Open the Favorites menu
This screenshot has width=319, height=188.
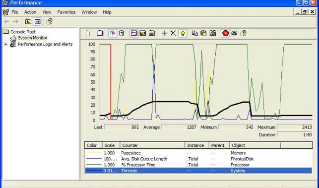tap(66, 12)
